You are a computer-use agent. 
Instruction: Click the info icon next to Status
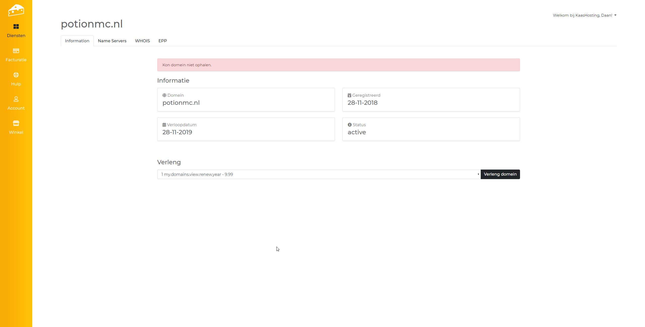pos(349,125)
